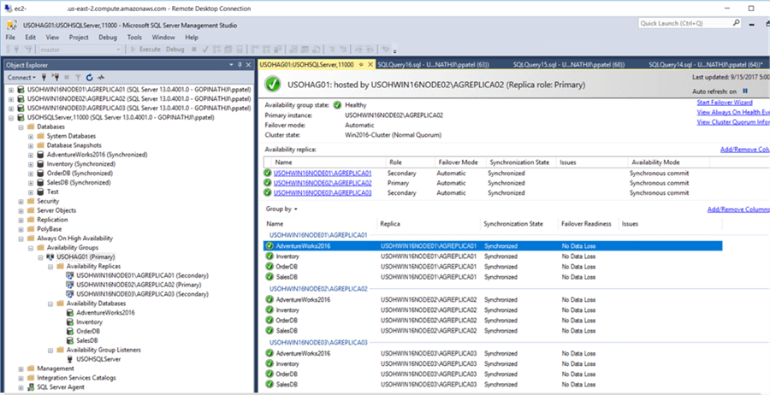Click Activity Monitor icon in Object Explorer toolbar
The image size is (770, 395).
101,78
